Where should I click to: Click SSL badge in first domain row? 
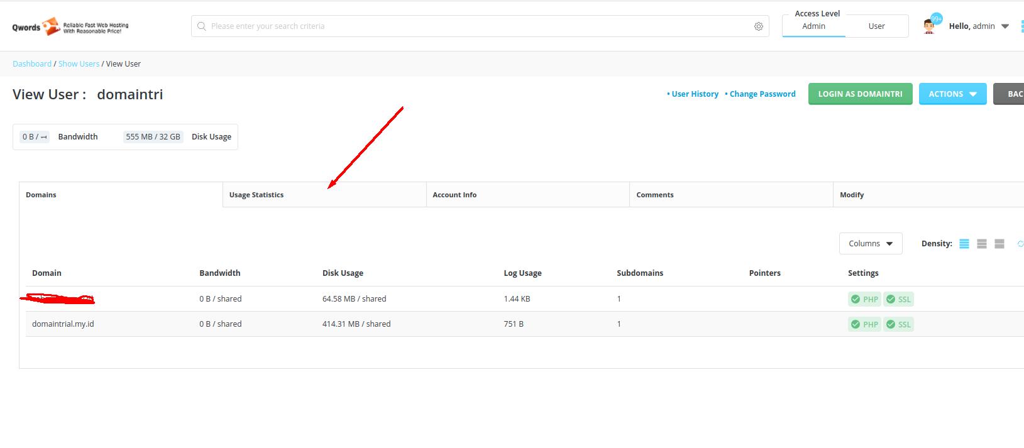[x=898, y=299]
